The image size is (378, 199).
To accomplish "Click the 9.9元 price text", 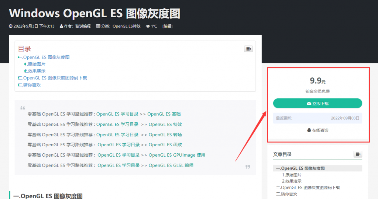I will (317, 81).
